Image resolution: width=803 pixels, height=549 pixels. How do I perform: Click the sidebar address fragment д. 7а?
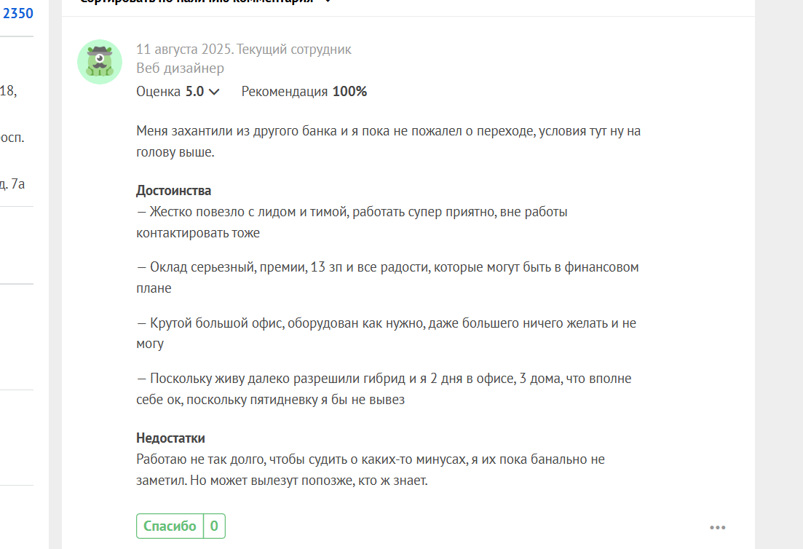pos(12,184)
